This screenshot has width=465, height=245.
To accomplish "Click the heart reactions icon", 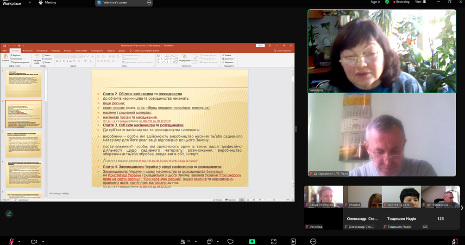I will coord(230,241).
